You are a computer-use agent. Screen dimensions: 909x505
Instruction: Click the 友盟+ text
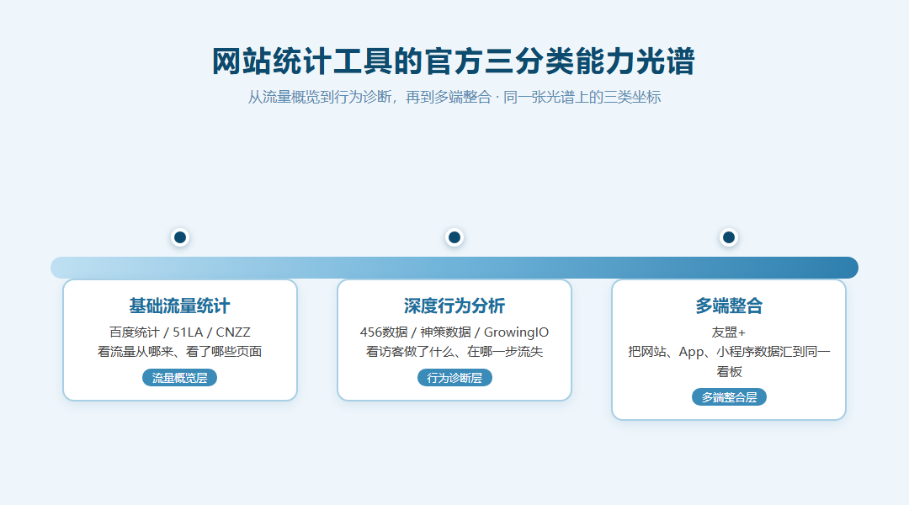[x=729, y=332]
